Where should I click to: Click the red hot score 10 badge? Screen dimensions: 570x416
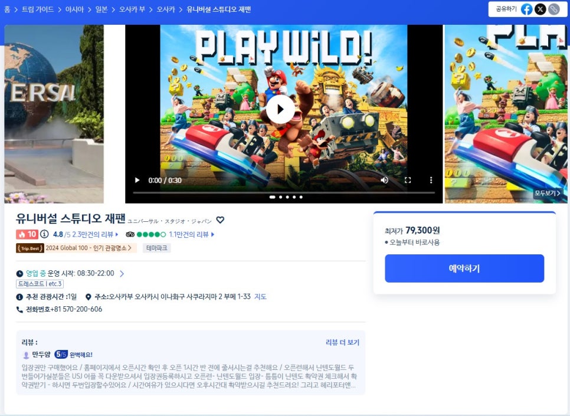pos(27,234)
